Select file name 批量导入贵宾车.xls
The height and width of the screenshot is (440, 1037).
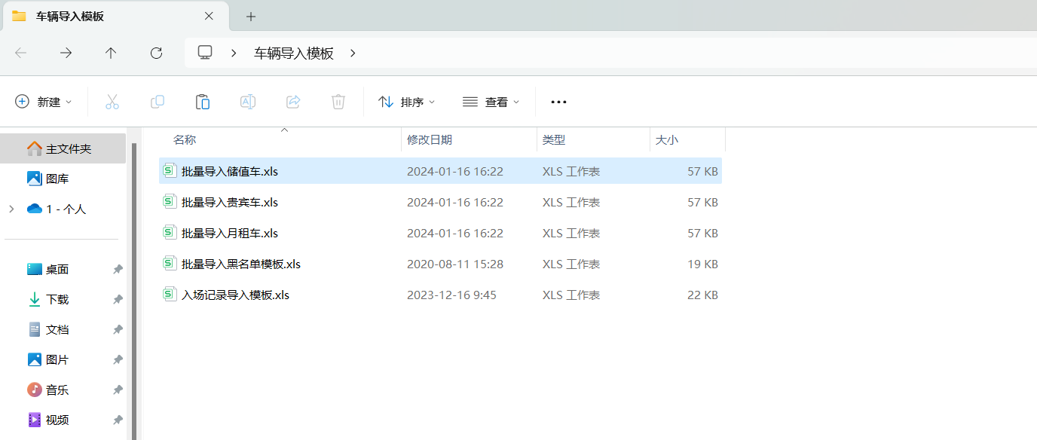coord(230,203)
